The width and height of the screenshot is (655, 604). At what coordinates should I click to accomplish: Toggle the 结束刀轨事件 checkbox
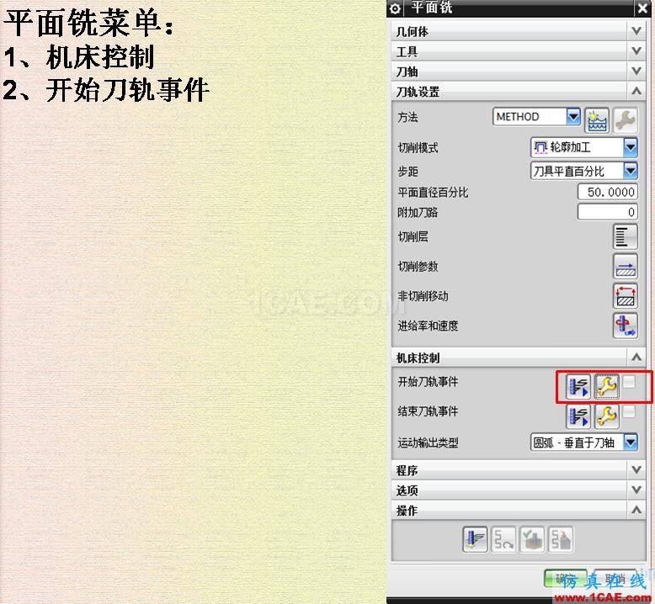629,411
